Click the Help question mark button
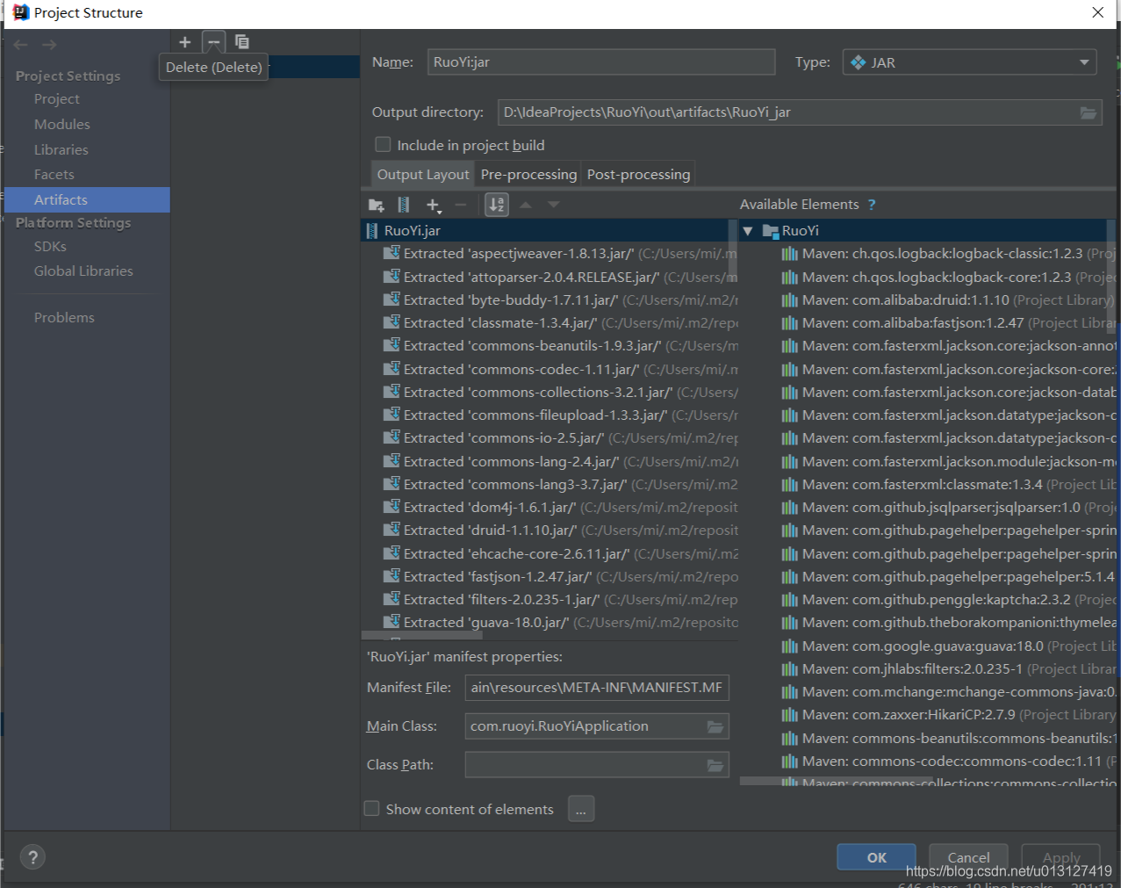Image resolution: width=1121 pixels, height=888 pixels. [32, 857]
